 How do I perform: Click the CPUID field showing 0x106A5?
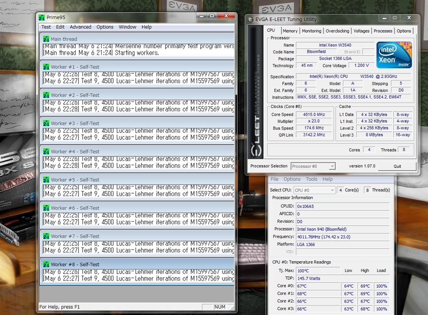click(x=343, y=206)
